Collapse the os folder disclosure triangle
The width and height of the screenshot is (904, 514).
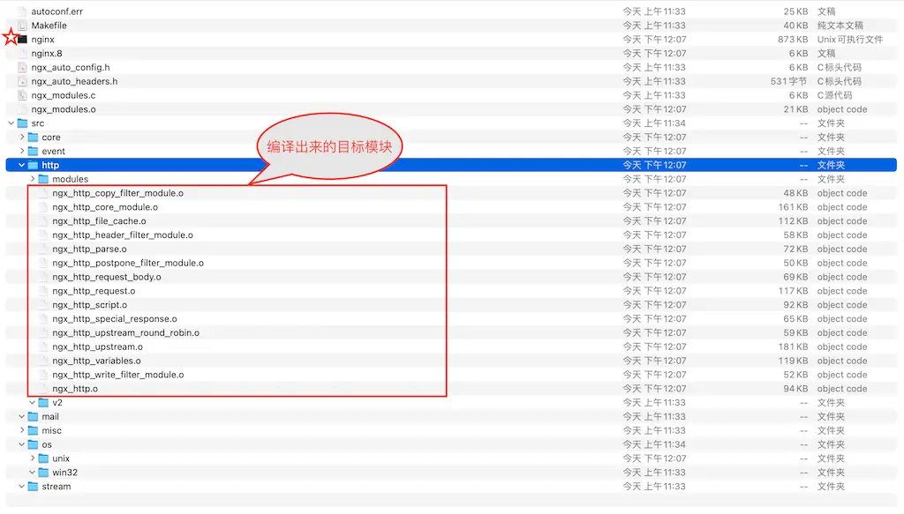pyautogui.click(x=22, y=444)
